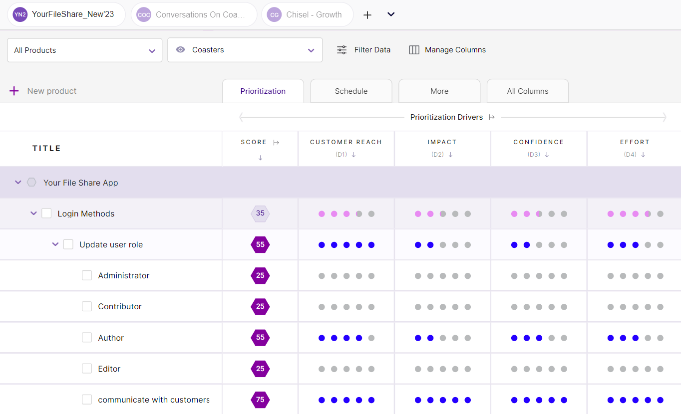Add a new workspace with the plus tab
Viewport: 681px width, 414px height.
(367, 14)
